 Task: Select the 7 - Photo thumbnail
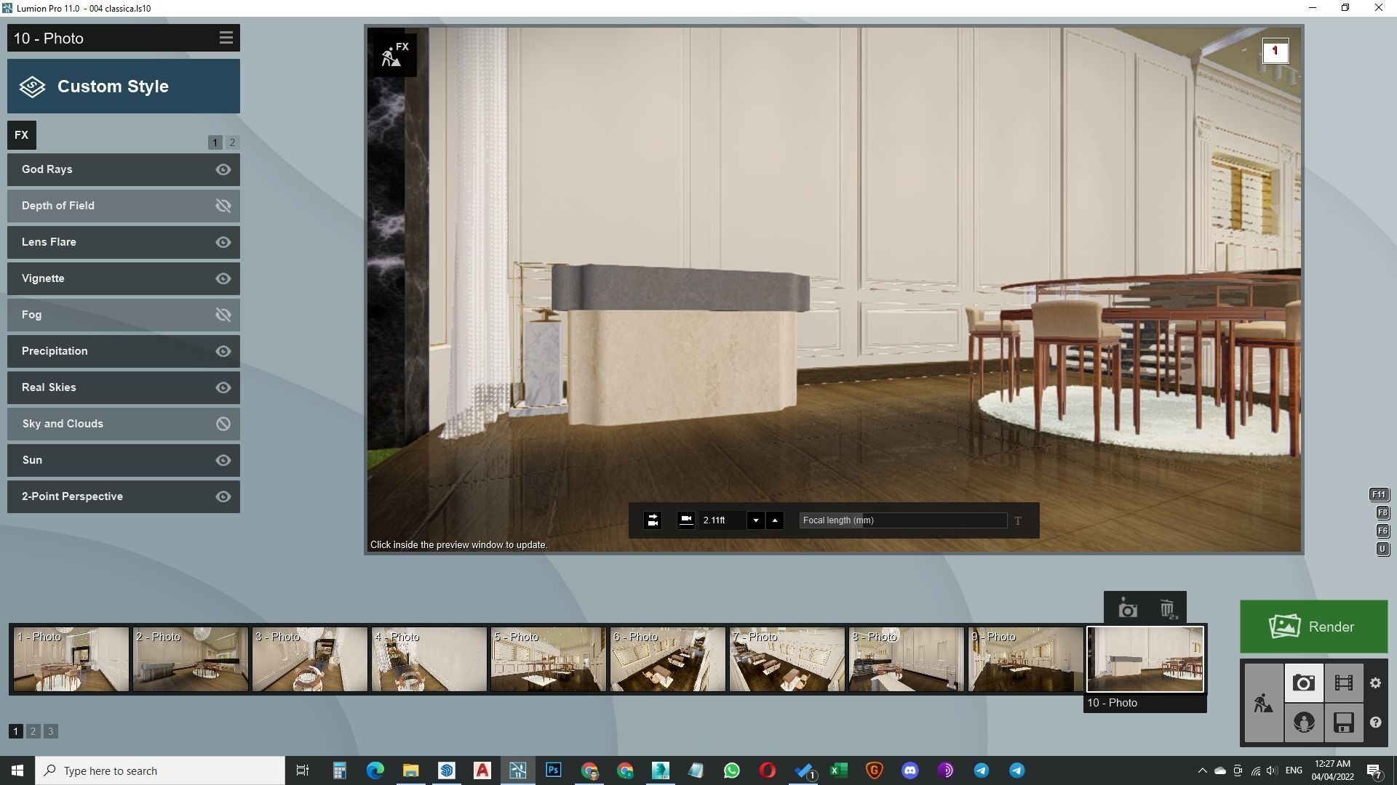click(x=787, y=659)
